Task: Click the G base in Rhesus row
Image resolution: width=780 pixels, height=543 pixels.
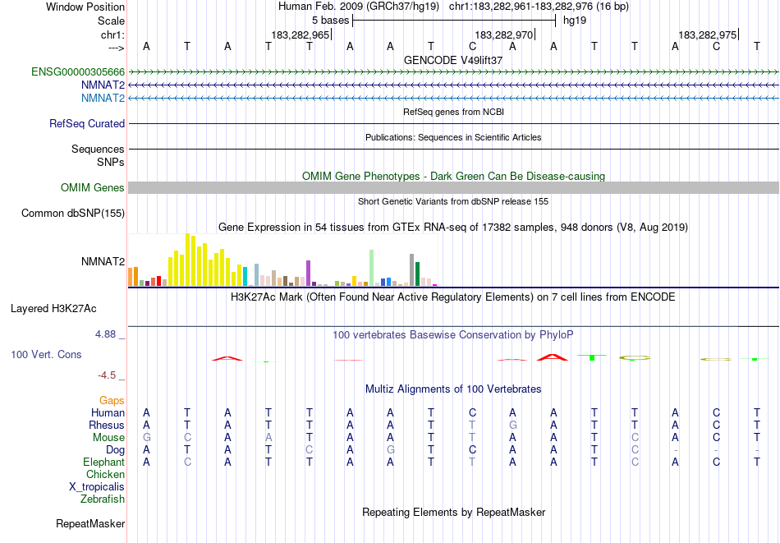Action: (x=513, y=425)
